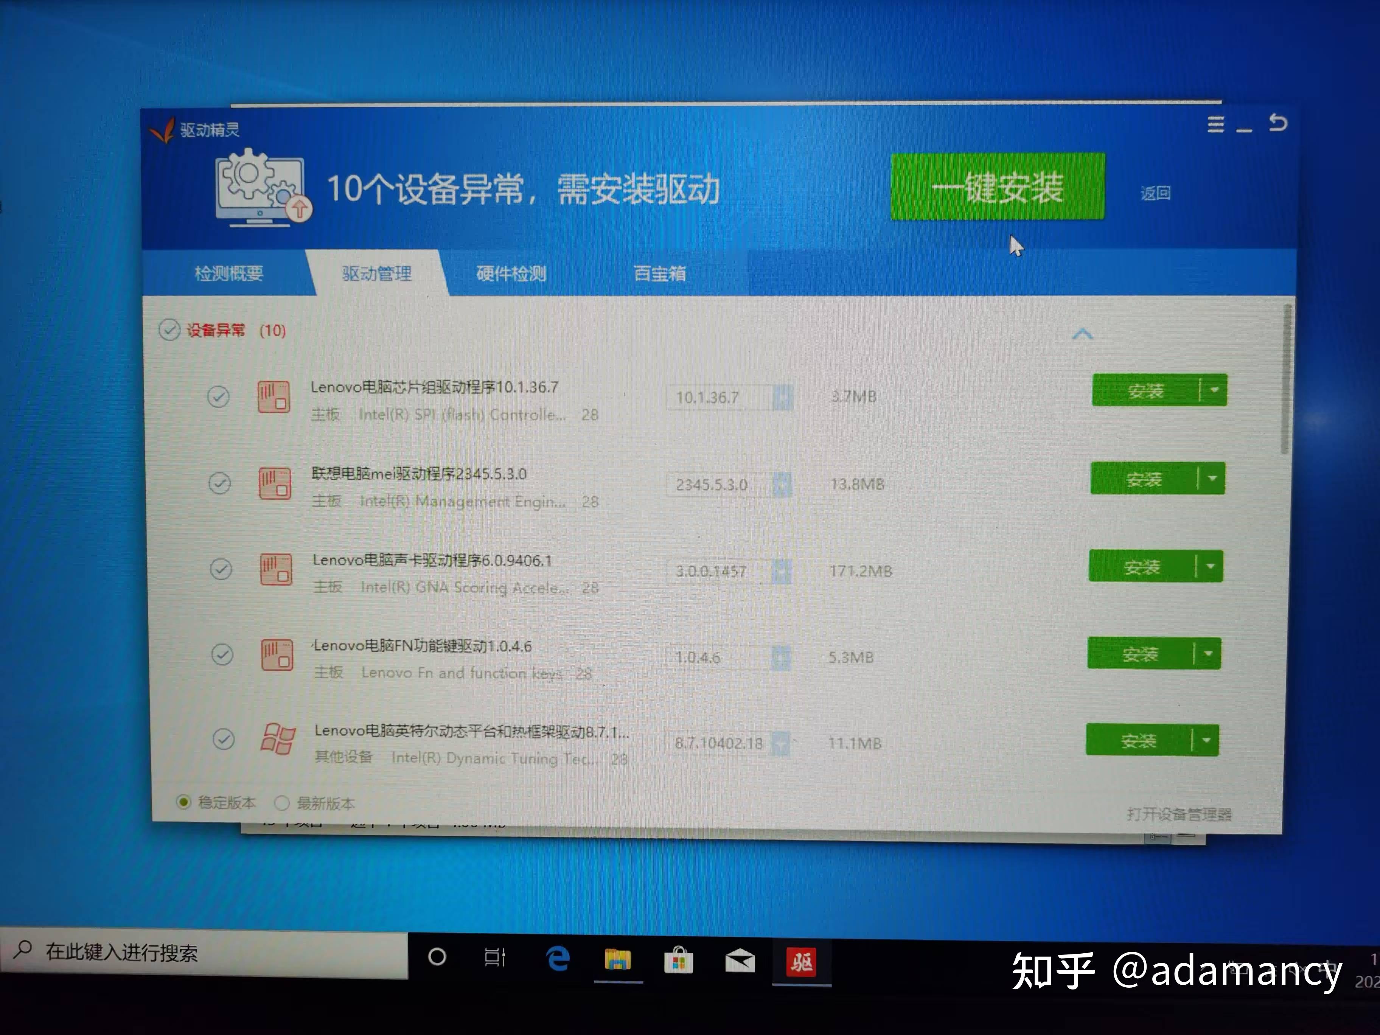Image resolution: width=1380 pixels, height=1035 pixels.
Task: Uncheck the 联想电脑mei驱动程序2345.5.3.0 checkbox
Action: point(220,483)
